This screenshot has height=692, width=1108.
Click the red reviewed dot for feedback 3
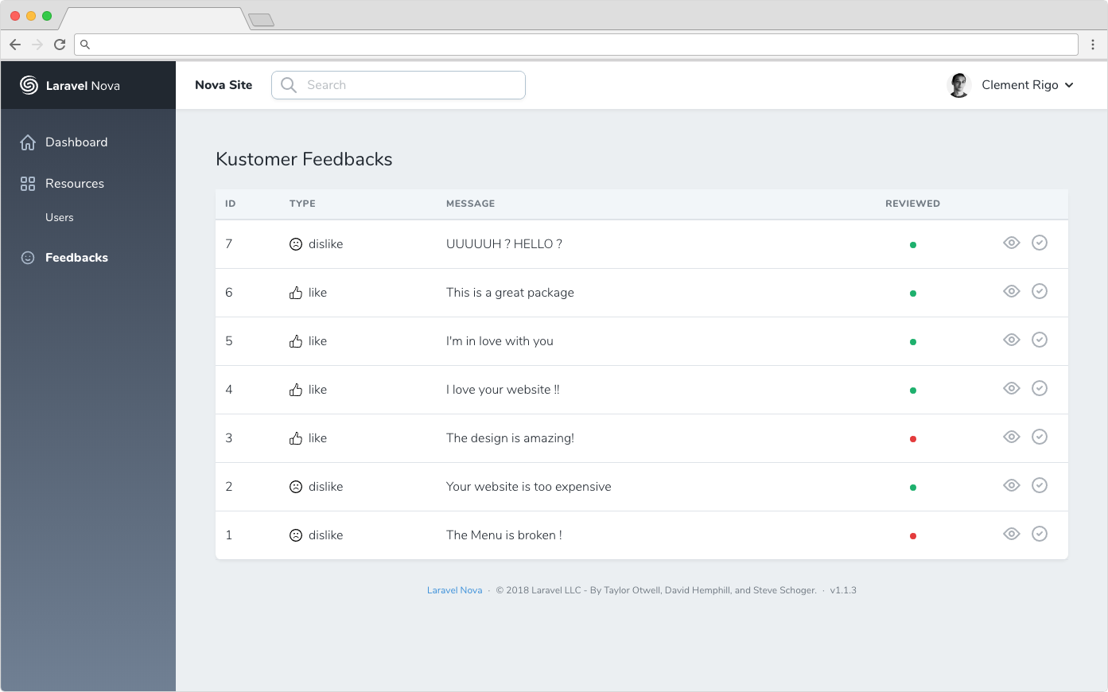(912, 439)
